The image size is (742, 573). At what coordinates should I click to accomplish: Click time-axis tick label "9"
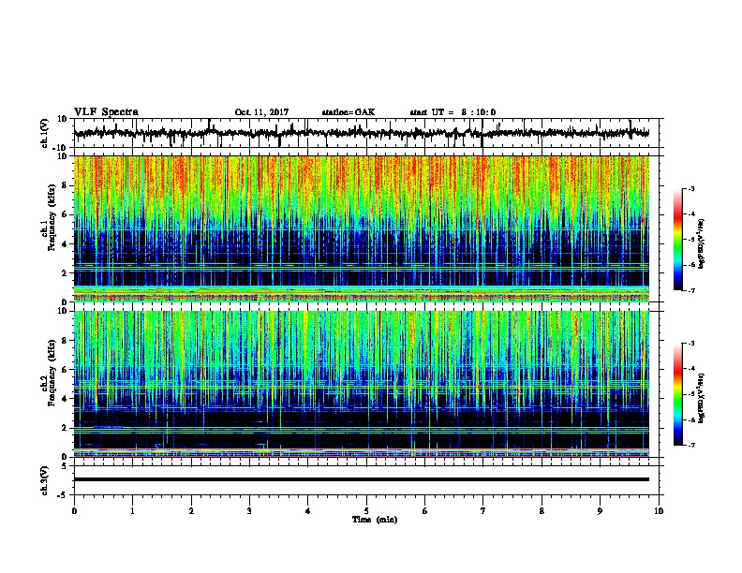(x=600, y=511)
